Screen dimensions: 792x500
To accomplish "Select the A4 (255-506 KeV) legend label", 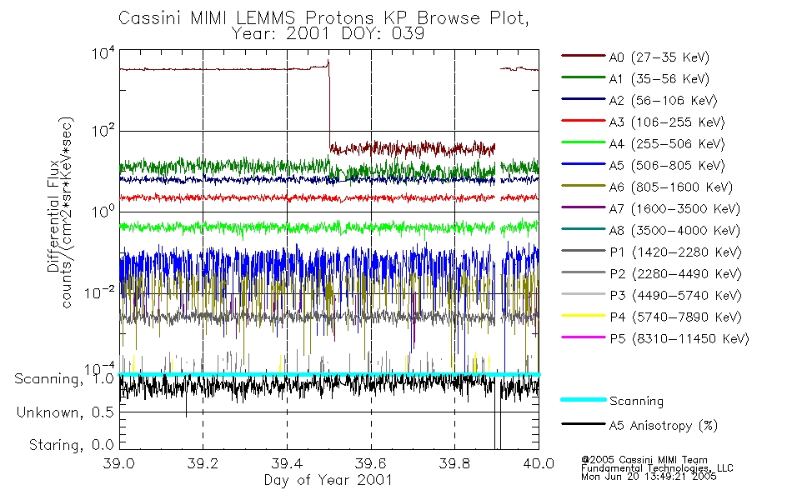I will click(667, 144).
